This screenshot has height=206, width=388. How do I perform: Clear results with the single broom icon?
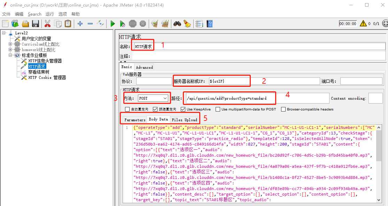[155, 24]
